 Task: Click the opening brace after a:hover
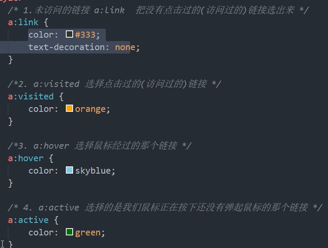pyautogui.click(x=51, y=158)
